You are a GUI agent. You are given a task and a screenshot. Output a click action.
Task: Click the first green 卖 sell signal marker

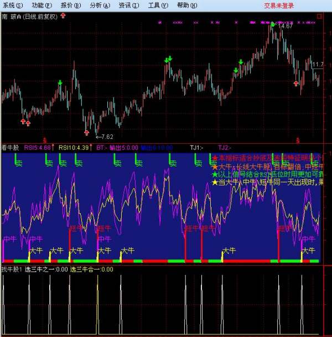19,163
